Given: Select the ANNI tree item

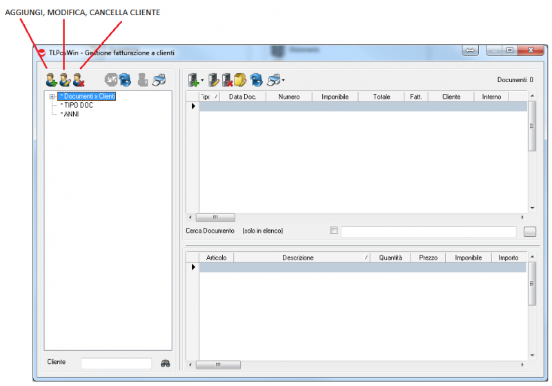Looking at the screenshot, I should click(x=70, y=114).
